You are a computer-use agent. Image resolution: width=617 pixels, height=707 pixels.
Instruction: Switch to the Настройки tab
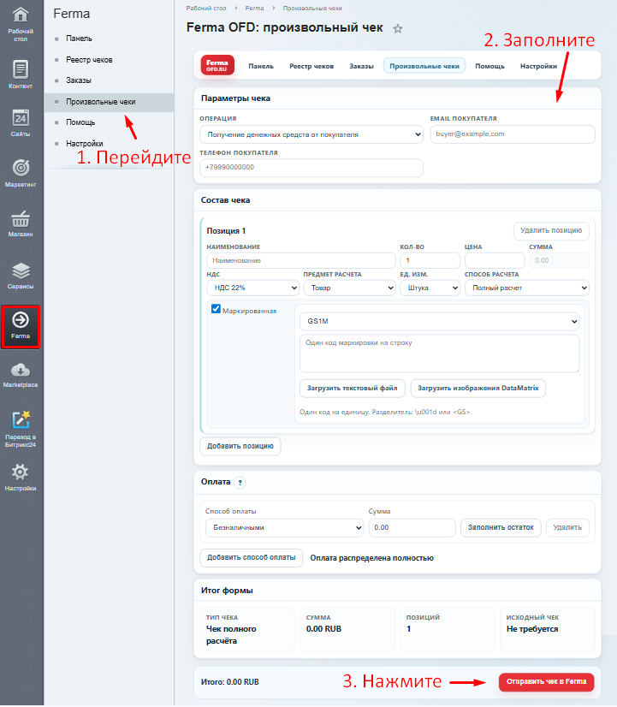tap(538, 66)
